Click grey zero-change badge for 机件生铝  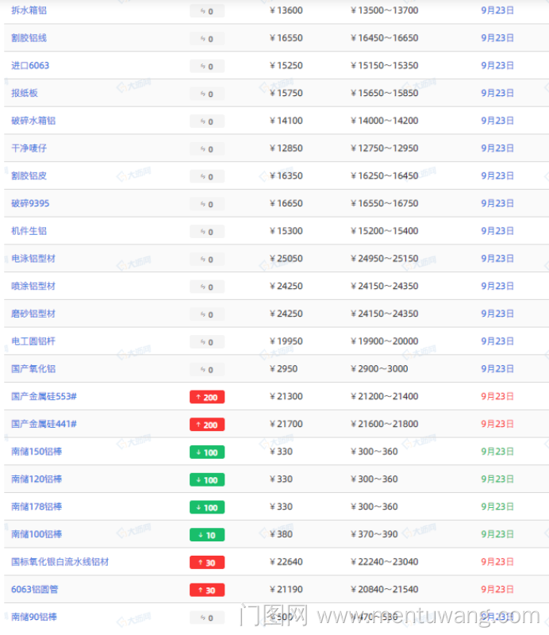207,232
